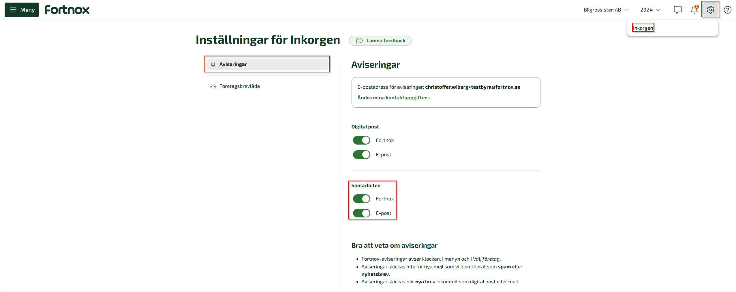Click the speech bubble in Lämna feedback

[x=359, y=41]
